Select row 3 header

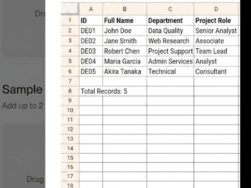pos(70,41)
